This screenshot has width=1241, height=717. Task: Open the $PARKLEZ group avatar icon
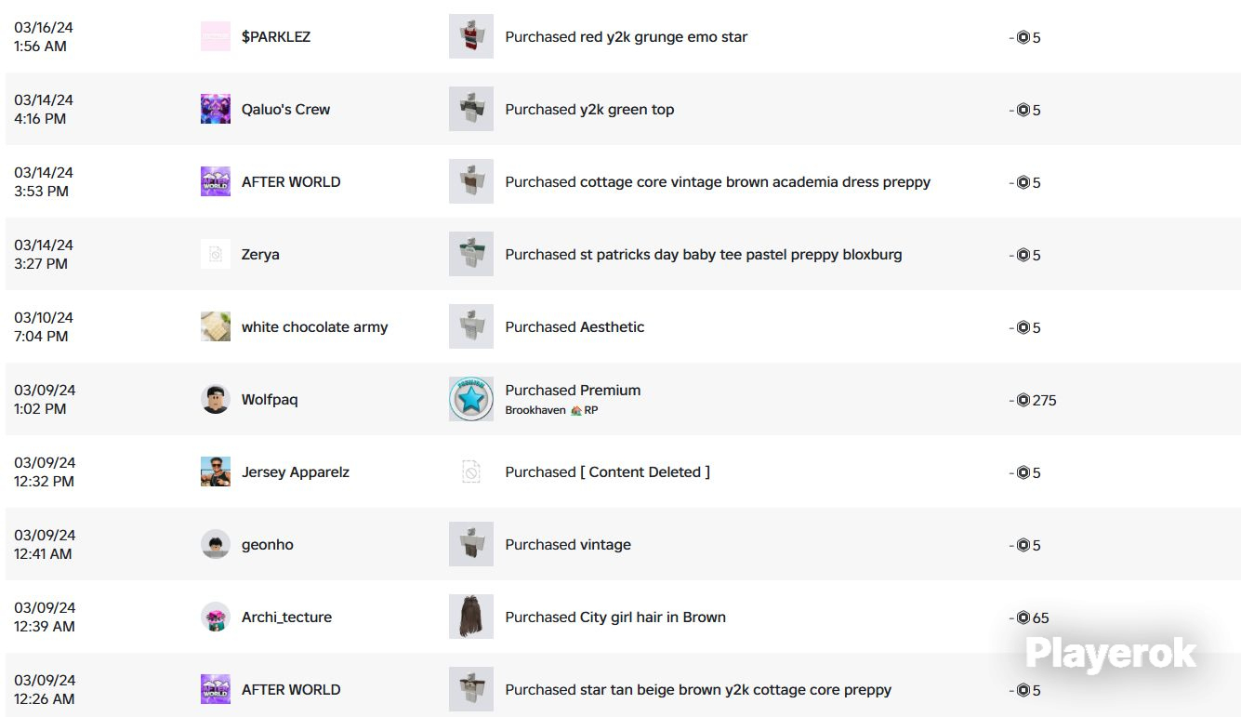click(216, 37)
